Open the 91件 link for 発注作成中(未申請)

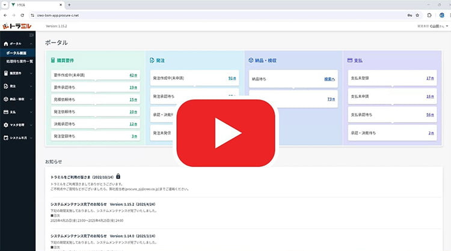[232, 78]
